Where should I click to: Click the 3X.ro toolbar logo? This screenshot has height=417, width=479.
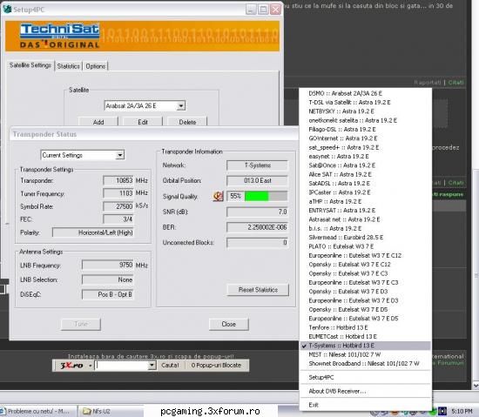[71, 365]
